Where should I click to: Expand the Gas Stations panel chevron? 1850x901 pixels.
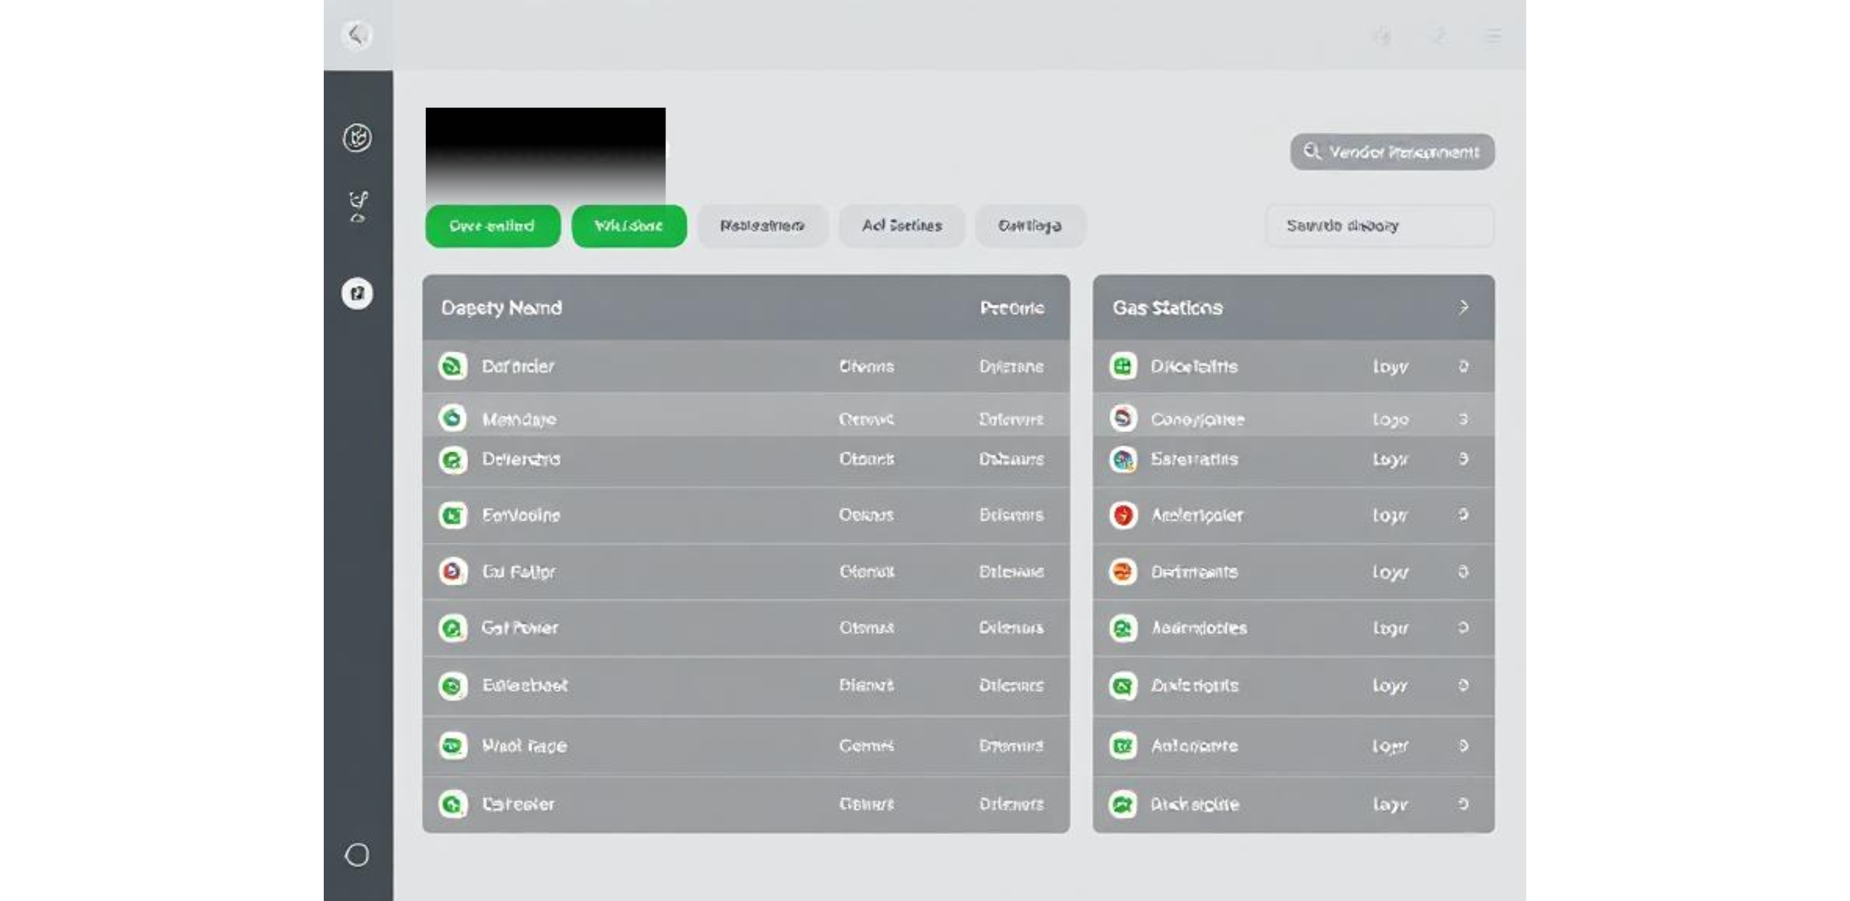tap(1463, 308)
